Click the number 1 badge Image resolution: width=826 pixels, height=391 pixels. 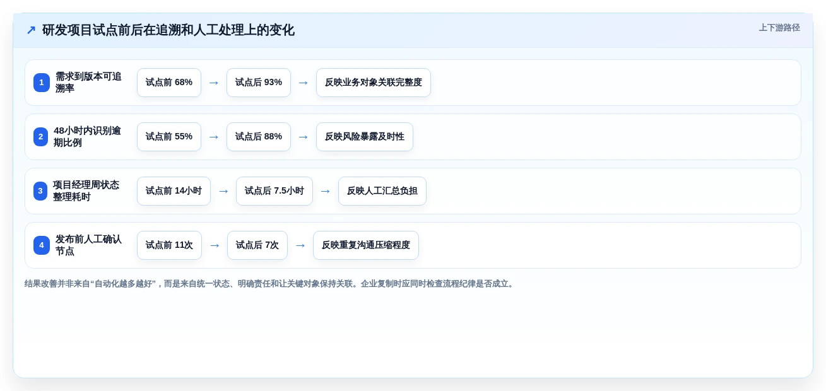click(42, 83)
